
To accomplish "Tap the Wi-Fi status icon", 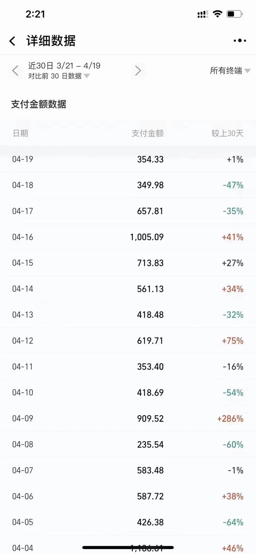I will 217,14.
